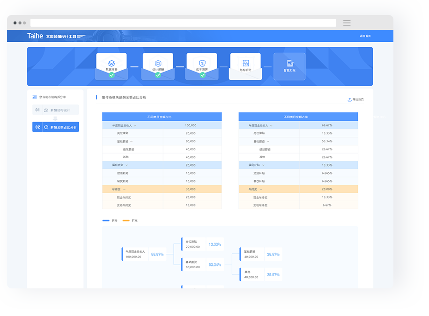Click 绩效薪资 row in left table
This screenshot has width=429, height=316.
[162, 149]
